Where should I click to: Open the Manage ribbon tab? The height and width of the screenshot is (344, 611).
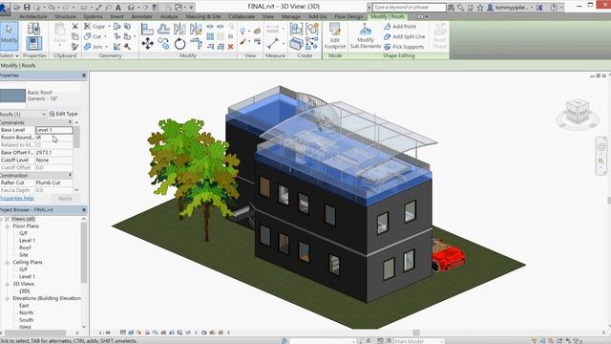click(x=290, y=16)
